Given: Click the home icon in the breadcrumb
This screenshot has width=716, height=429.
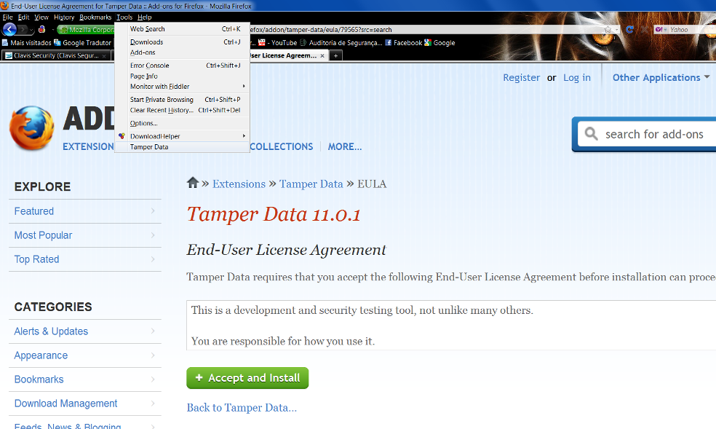Looking at the screenshot, I should (193, 183).
